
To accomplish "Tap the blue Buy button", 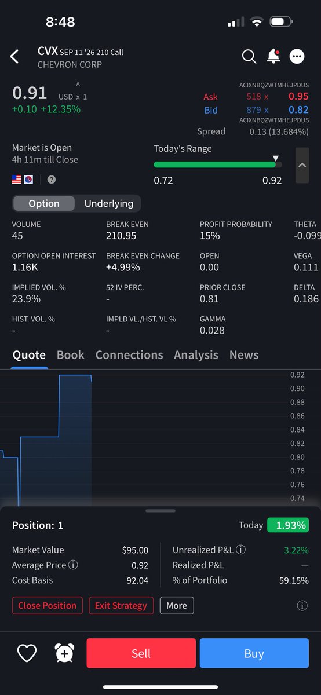I will pyautogui.click(x=254, y=653).
